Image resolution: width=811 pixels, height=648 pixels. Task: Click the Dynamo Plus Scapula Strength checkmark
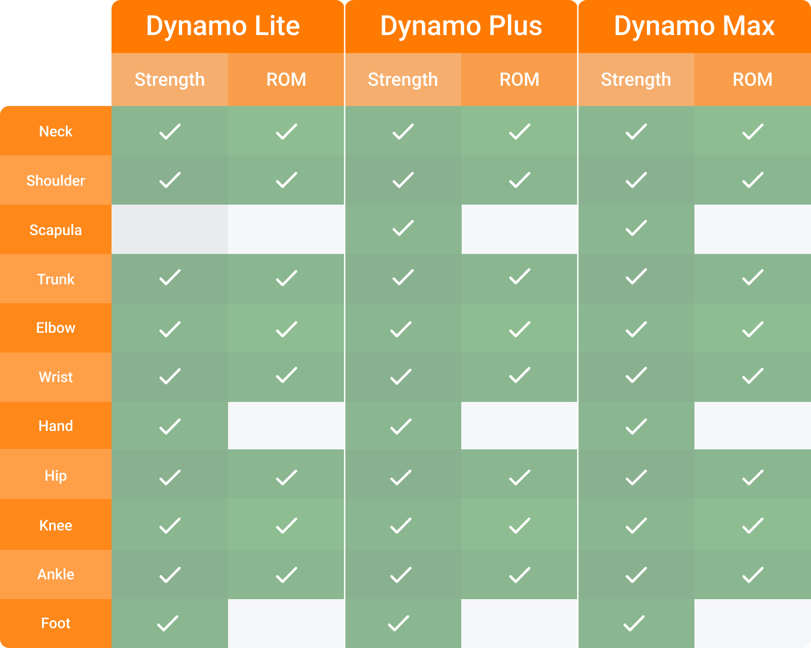click(403, 228)
